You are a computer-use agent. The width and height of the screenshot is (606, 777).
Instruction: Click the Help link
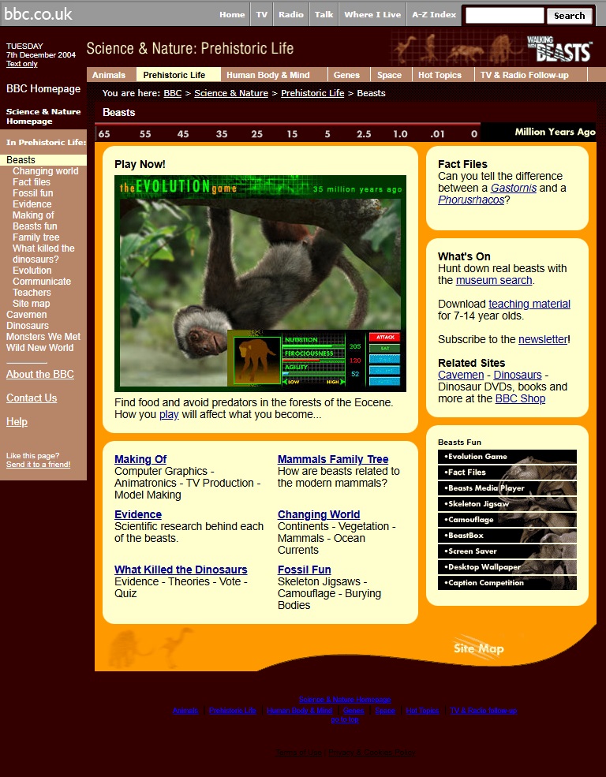pos(17,422)
